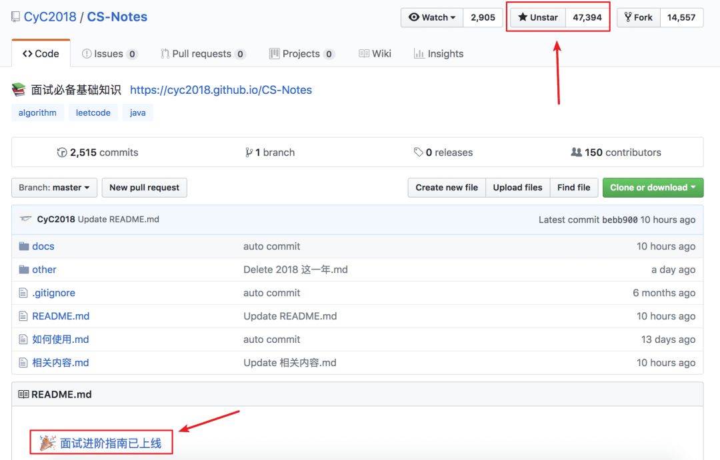Click the commits history clock icon
Screen dimensions: 720x460
[62, 152]
